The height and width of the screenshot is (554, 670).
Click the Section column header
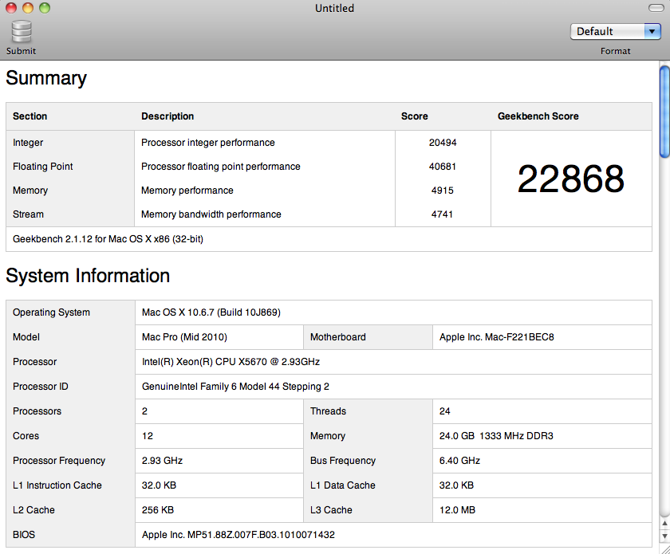coord(30,116)
